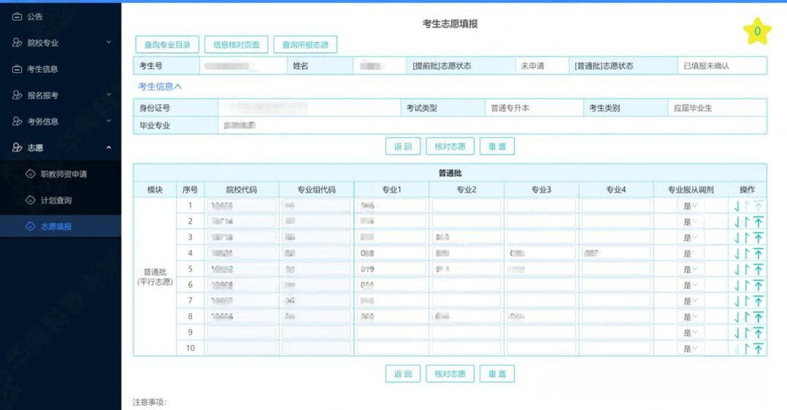Collapse the 考生信息 section link
This screenshot has height=410, width=787.
click(x=160, y=87)
